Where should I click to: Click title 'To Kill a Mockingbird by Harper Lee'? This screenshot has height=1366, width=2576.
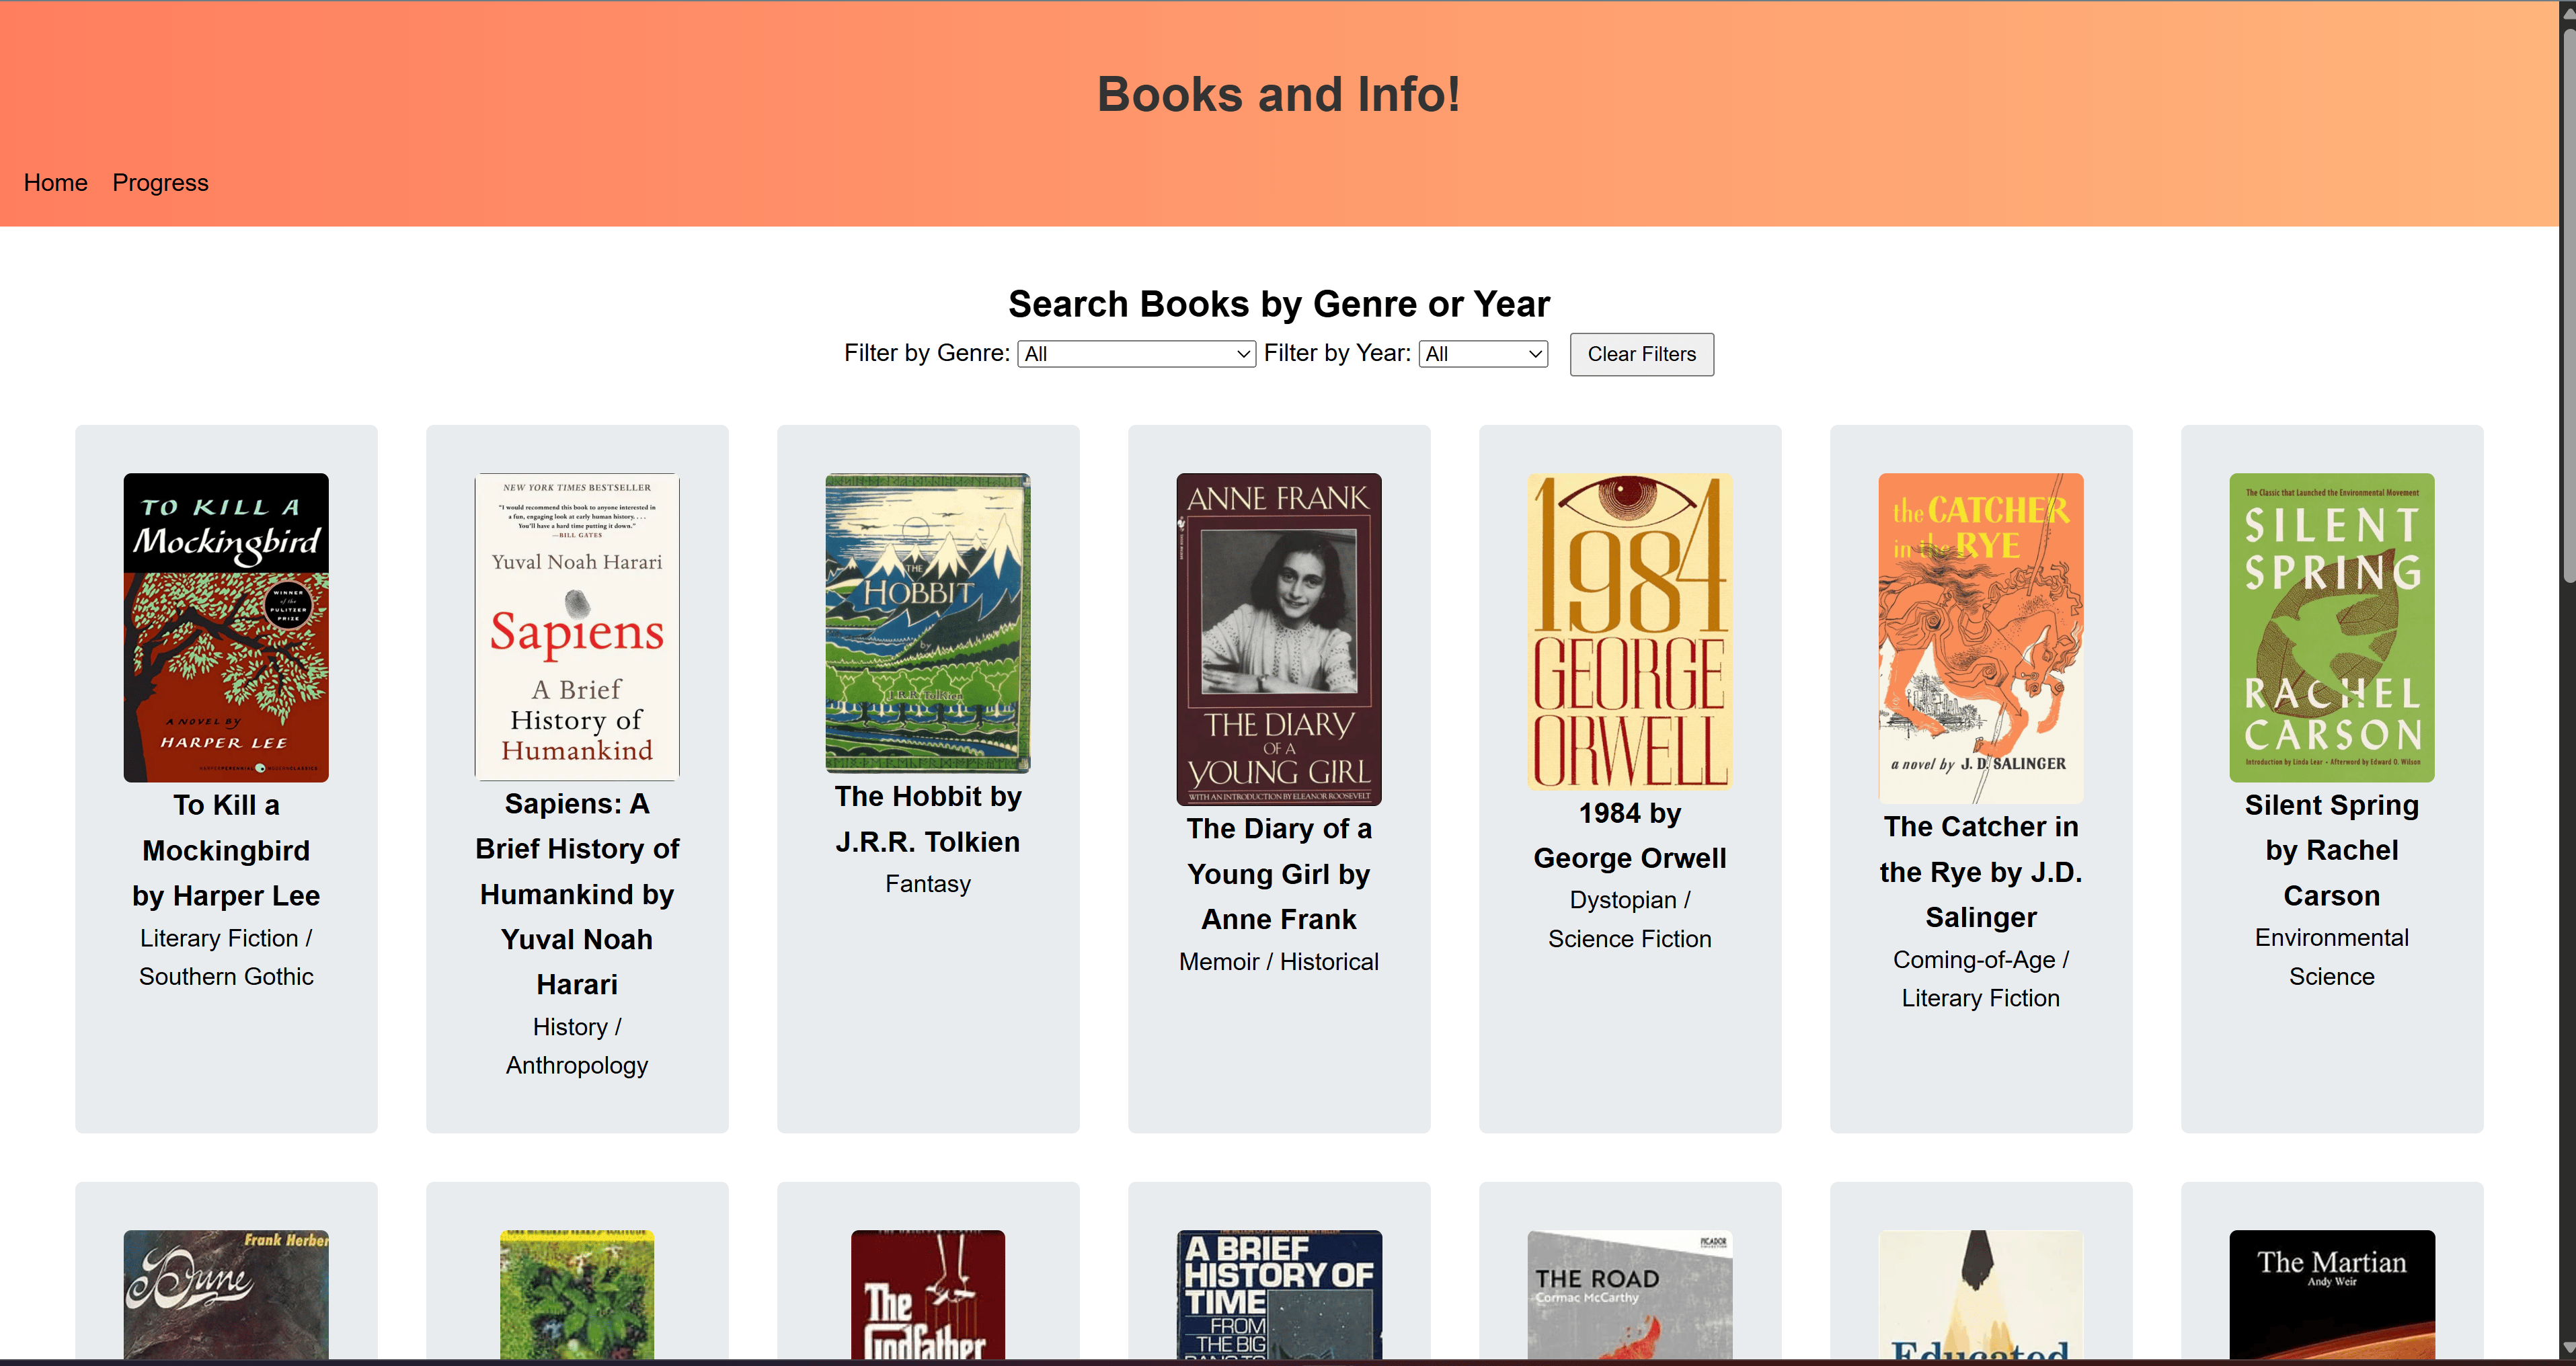tap(226, 850)
